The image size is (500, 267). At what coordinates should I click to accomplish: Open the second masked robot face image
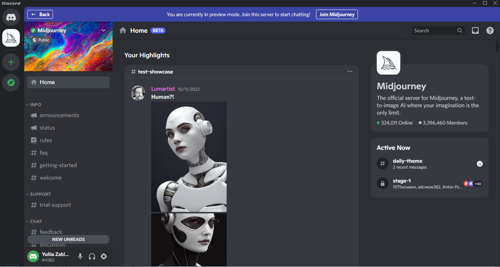[x=189, y=240]
